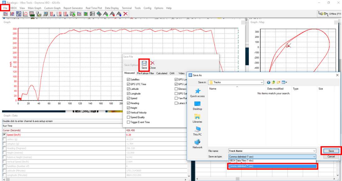The height and width of the screenshot is (181, 342).
Task: Toggle the Latitude checkbox
Action: (x=128, y=89)
